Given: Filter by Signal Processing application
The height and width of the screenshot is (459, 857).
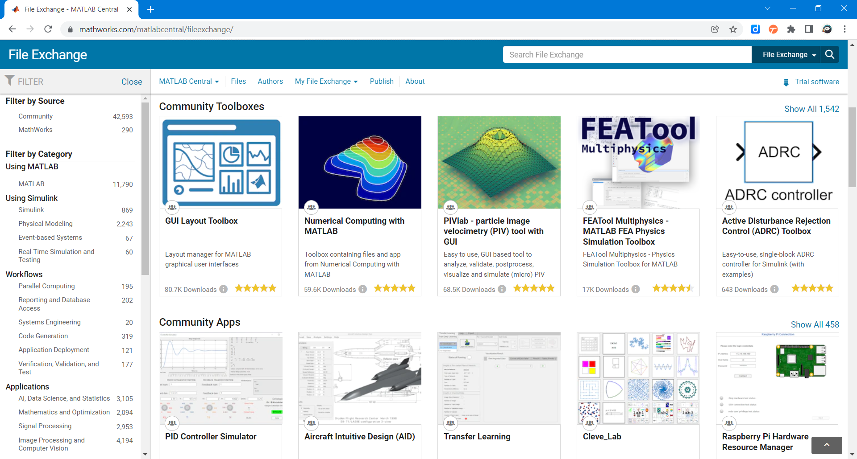Looking at the screenshot, I should point(45,426).
